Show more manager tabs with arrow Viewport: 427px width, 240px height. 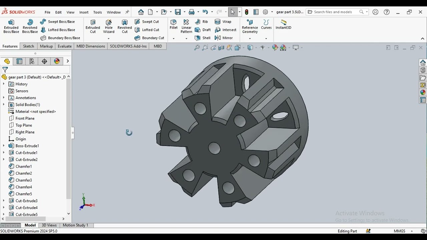68,61
